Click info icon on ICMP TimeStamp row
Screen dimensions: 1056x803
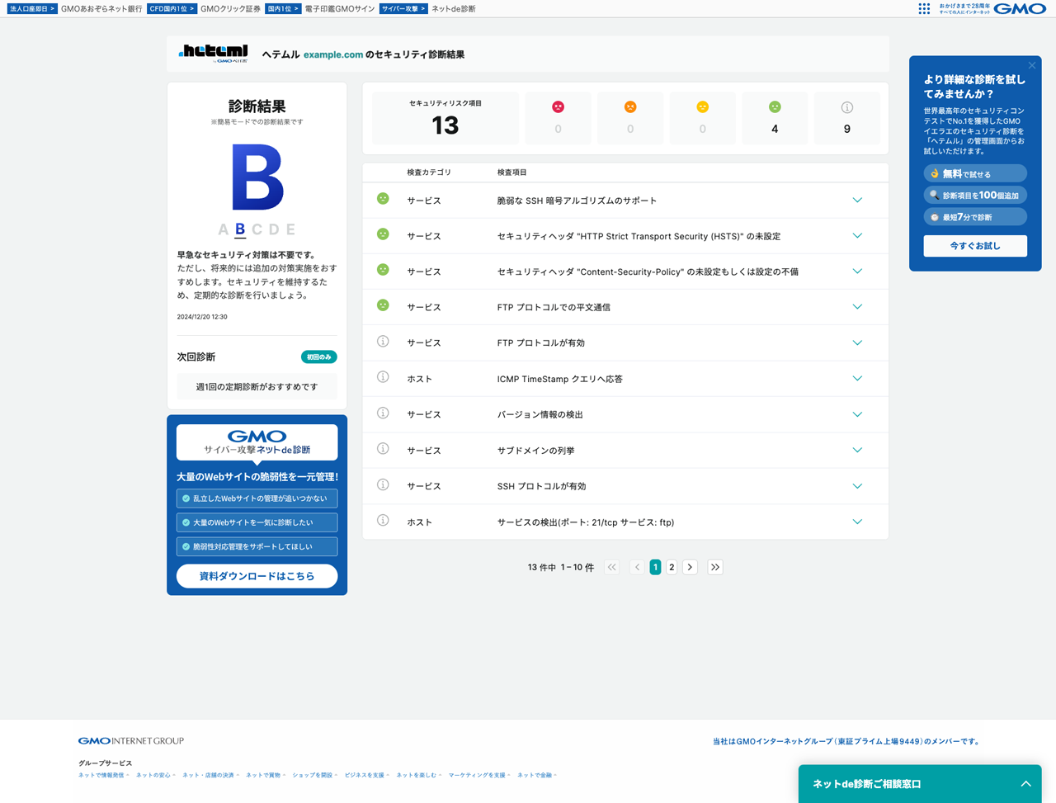point(383,377)
